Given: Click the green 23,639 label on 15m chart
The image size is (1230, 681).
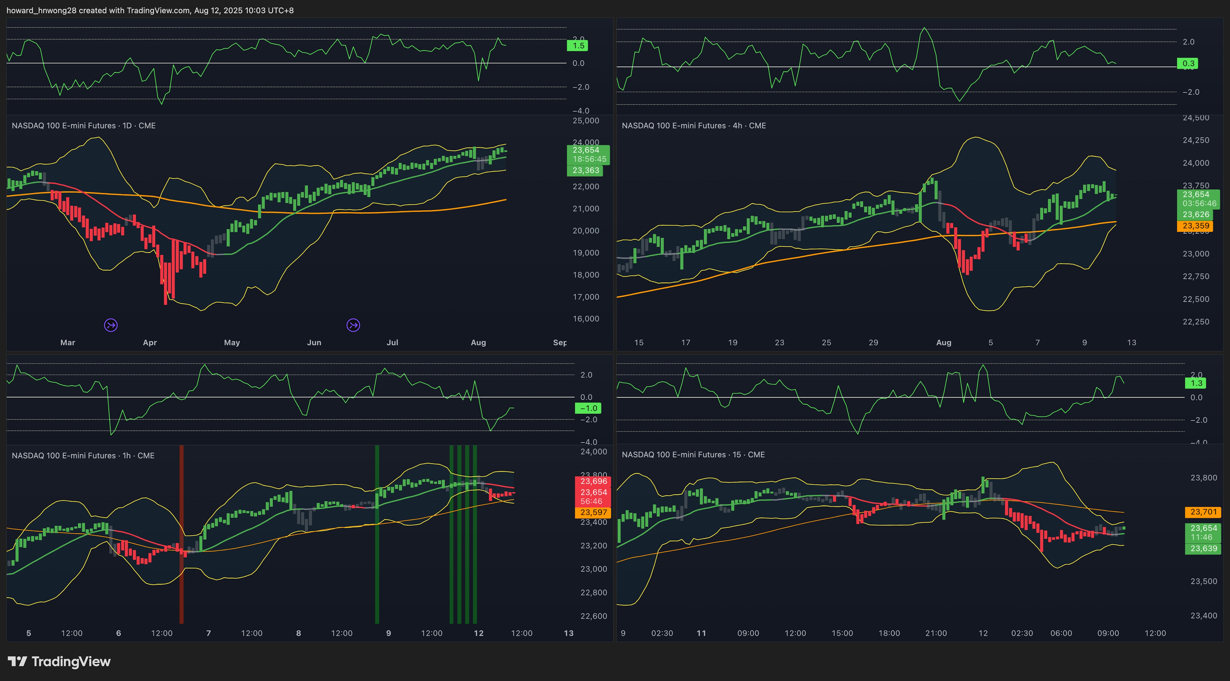Looking at the screenshot, I should (x=1203, y=549).
